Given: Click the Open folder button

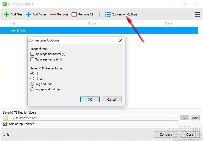Looking at the screenshot, I should tap(195, 118).
